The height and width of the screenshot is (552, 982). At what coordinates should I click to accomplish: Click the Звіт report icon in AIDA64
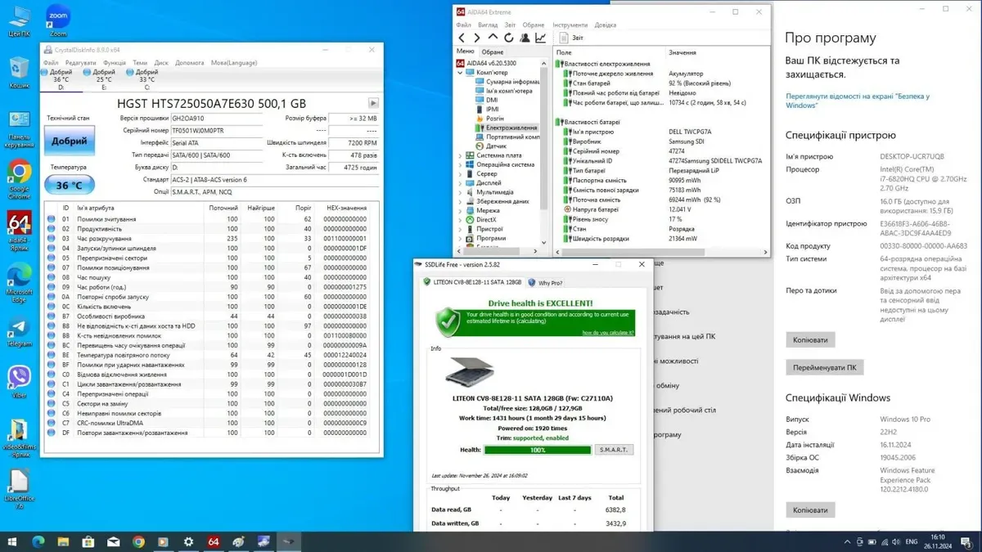565,38
